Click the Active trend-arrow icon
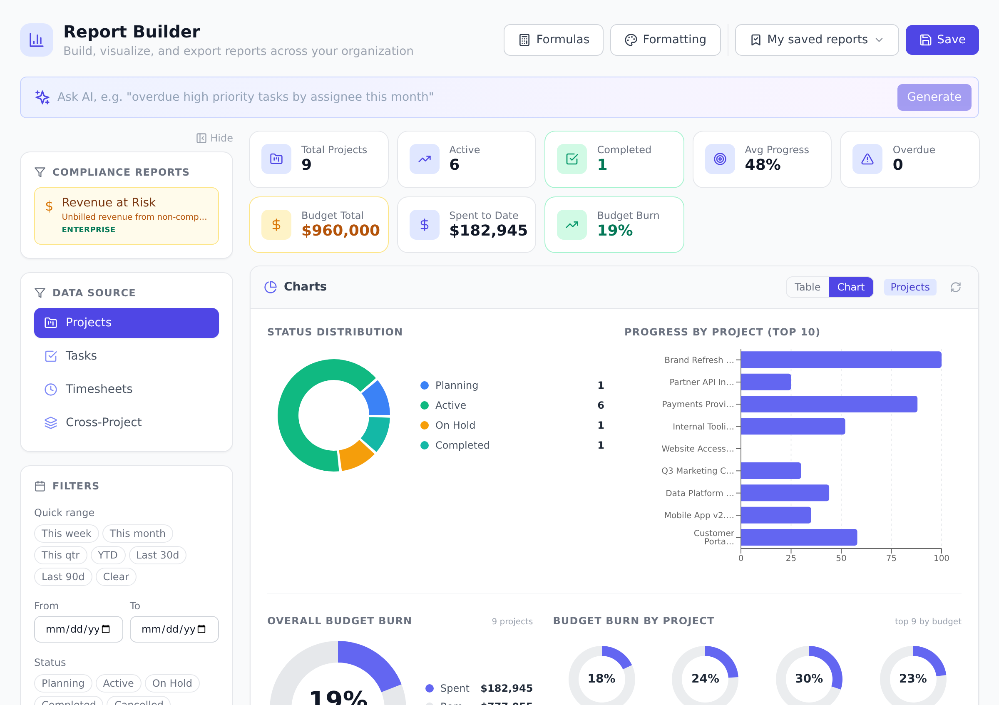This screenshot has width=999, height=705. pos(424,159)
